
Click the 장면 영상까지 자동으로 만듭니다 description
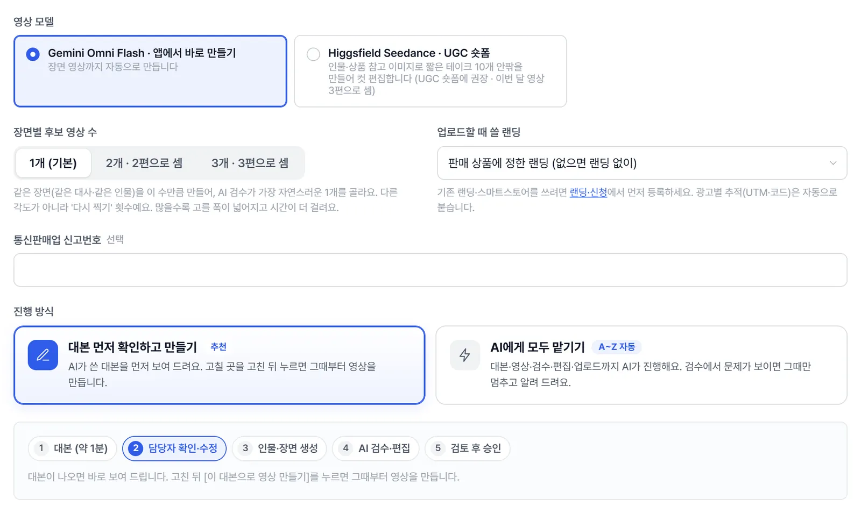113,67
